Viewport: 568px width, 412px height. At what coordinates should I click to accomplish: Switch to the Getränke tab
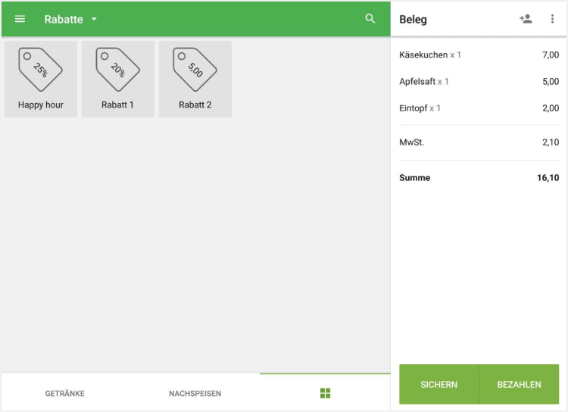(65, 393)
